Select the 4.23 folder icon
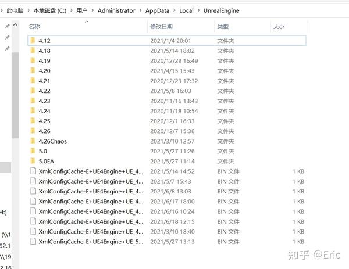 point(33,101)
